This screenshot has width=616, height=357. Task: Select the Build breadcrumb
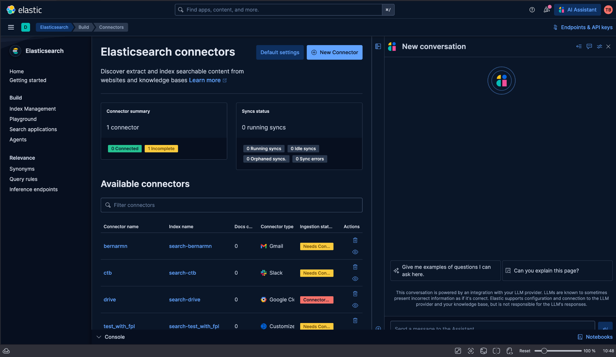tap(84, 27)
